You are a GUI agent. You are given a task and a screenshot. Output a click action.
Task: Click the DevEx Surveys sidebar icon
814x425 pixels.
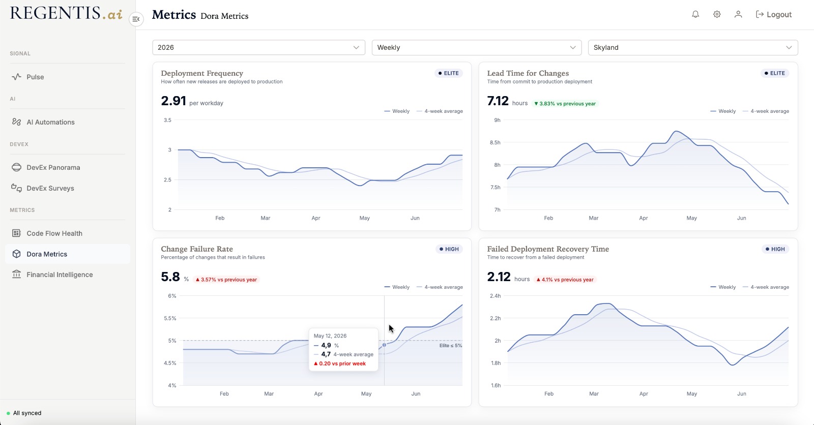click(17, 188)
